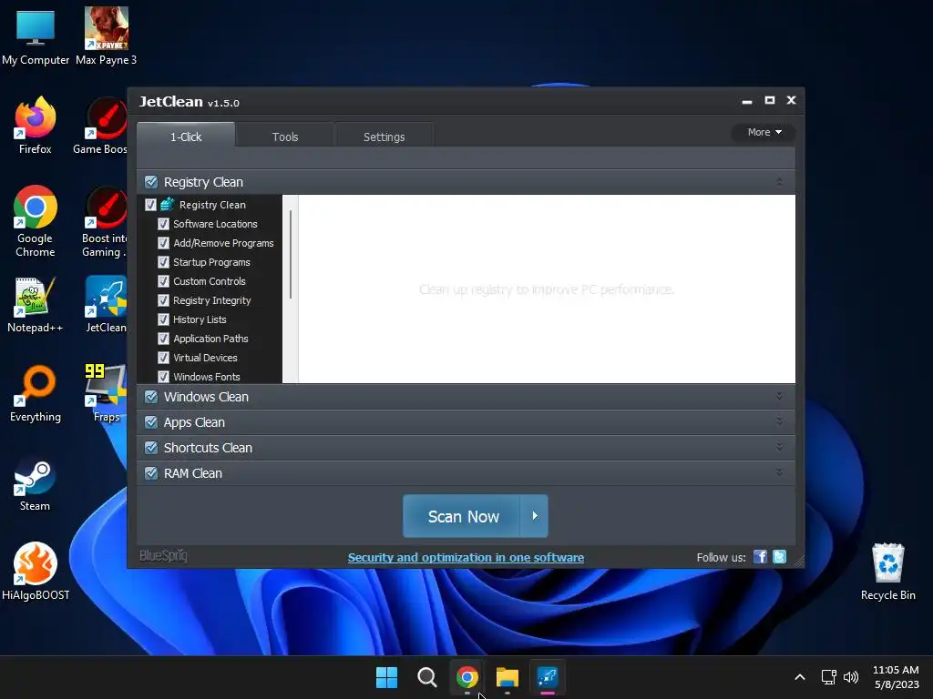Open the Everything search desktop shortcut
This screenshot has width=933, height=699.
(x=36, y=393)
